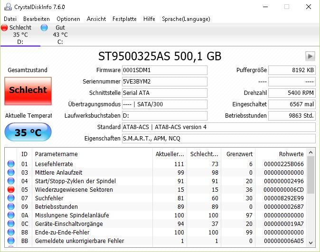
Task: Open the Datei menu
Action: click(10, 19)
